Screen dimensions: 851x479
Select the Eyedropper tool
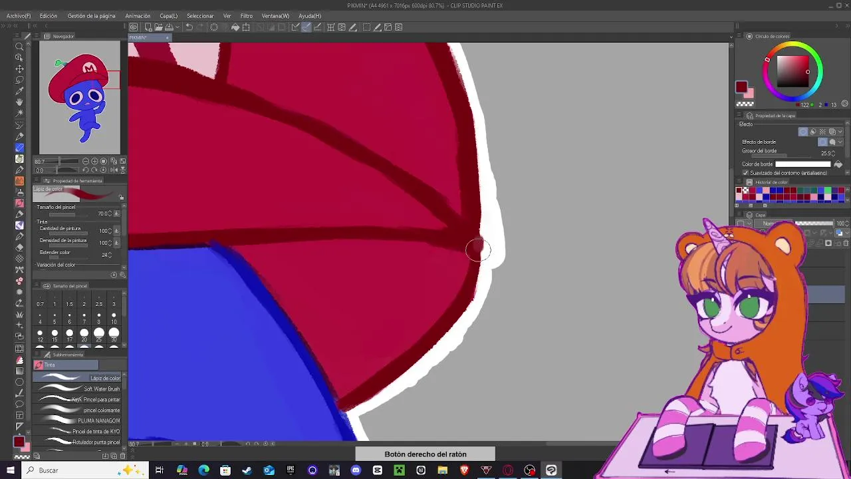tap(19, 91)
